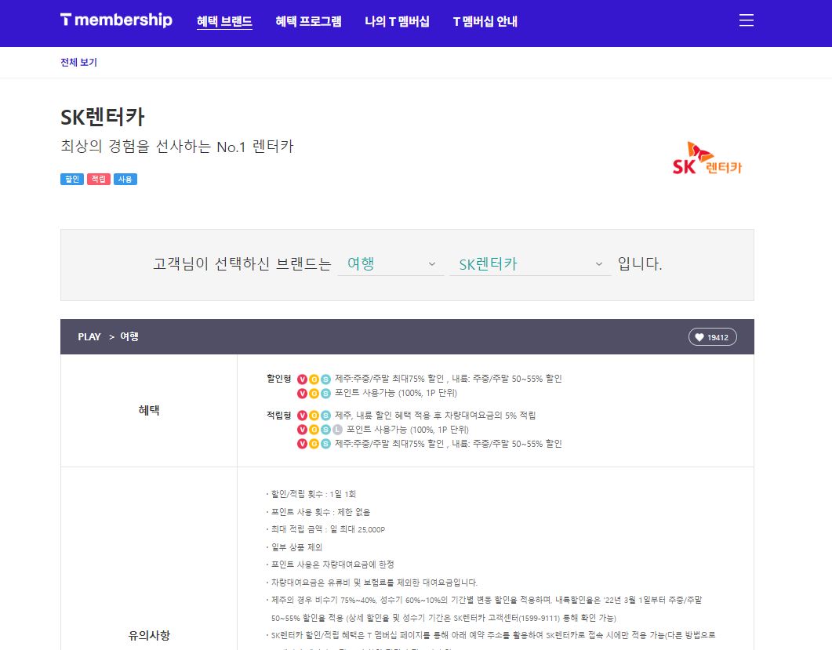Viewport: 832px width, 650px height.
Task: Open the 혜택 브랜드 menu
Action: point(224,21)
